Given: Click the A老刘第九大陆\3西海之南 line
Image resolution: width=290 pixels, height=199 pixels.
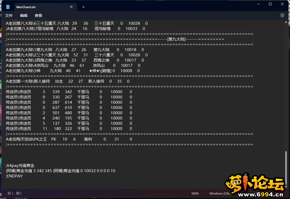Looking at the screenshot, I should pos(75,60).
